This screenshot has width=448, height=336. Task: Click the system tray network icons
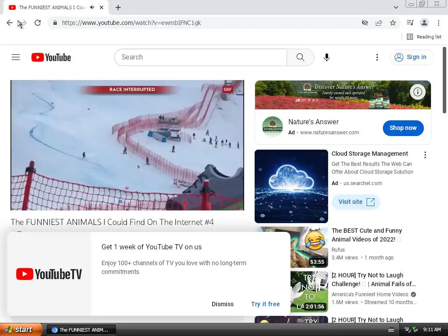tap(411, 330)
